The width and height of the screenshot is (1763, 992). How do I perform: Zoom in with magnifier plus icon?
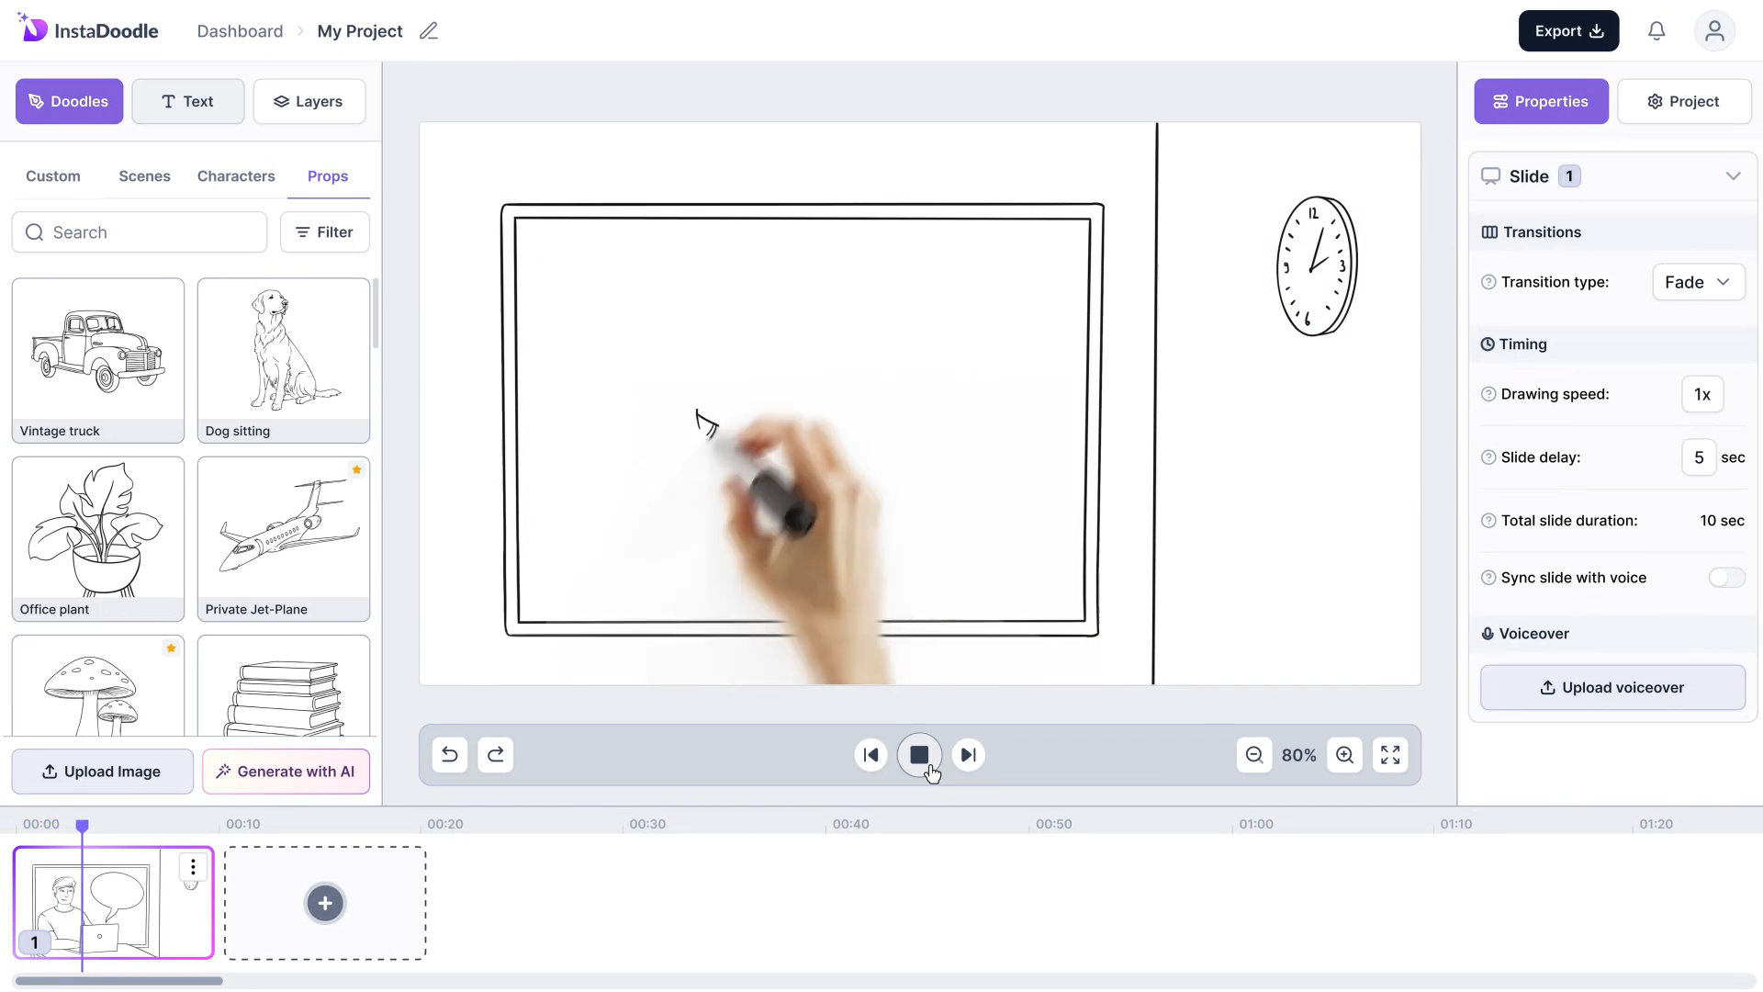click(x=1345, y=755)
